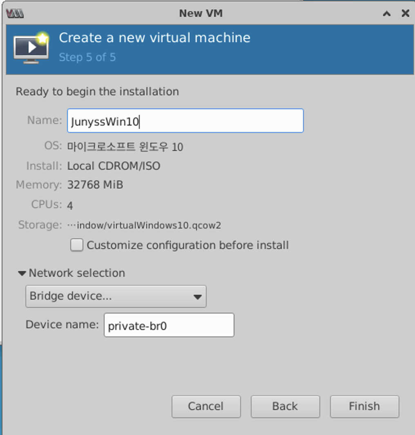
Task: Click the New VM title bar text
Action: (x=201, y=13)
